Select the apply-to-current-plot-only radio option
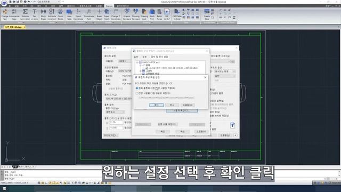341x192 pixels. (x=137, y=88)
